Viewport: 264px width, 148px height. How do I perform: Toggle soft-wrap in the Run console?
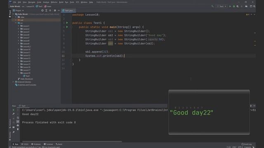tap(18, 118)
